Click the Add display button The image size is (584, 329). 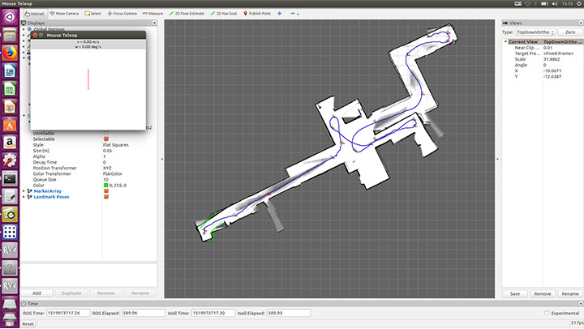pos(36,293)
